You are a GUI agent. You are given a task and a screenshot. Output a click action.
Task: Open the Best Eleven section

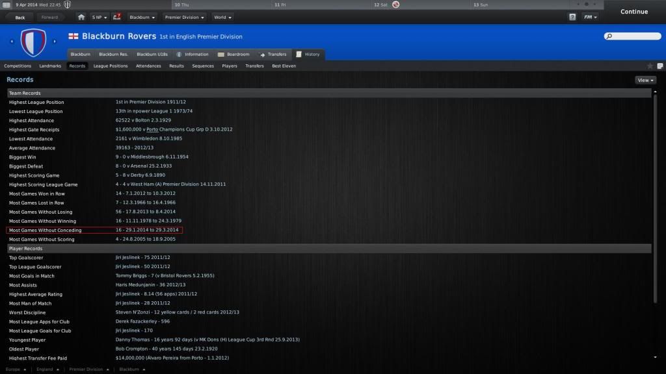(x=284, y=66)
